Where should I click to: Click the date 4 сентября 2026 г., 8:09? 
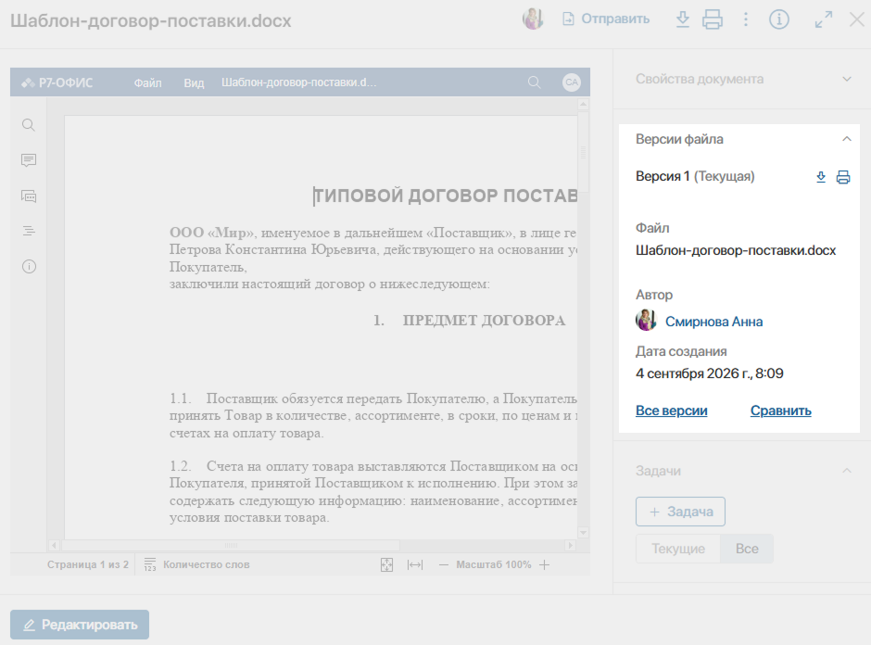tap(710, 373)
